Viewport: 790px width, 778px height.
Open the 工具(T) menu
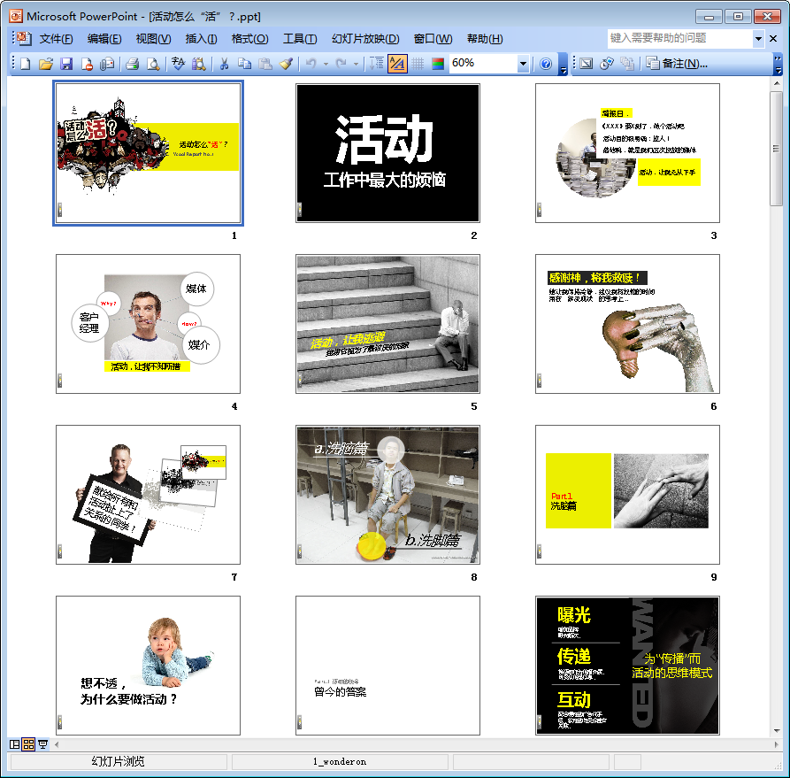click(x=300, y=39)
